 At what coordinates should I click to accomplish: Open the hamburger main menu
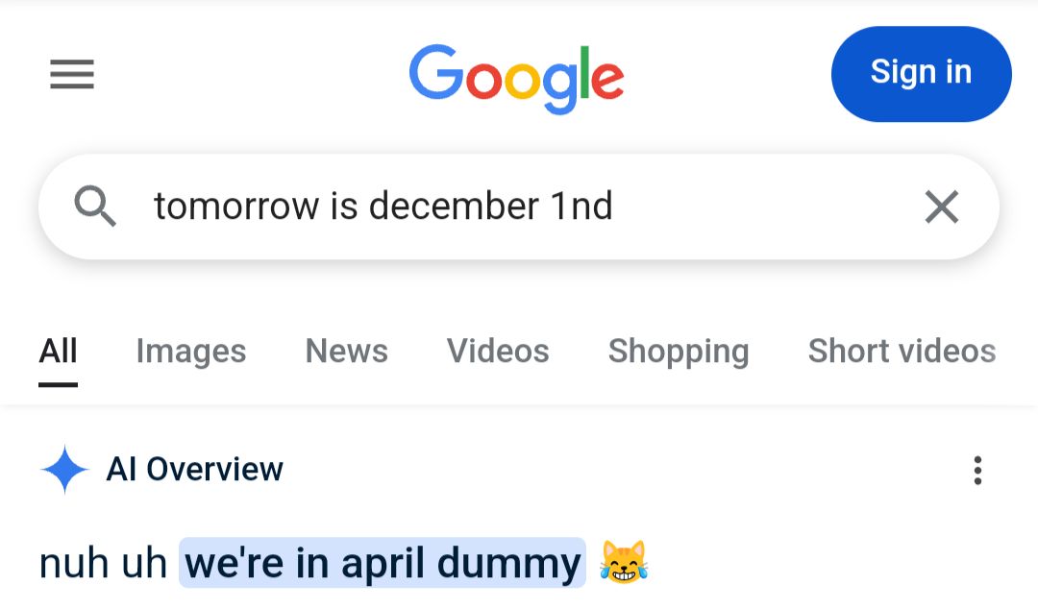tap(72, 73)
